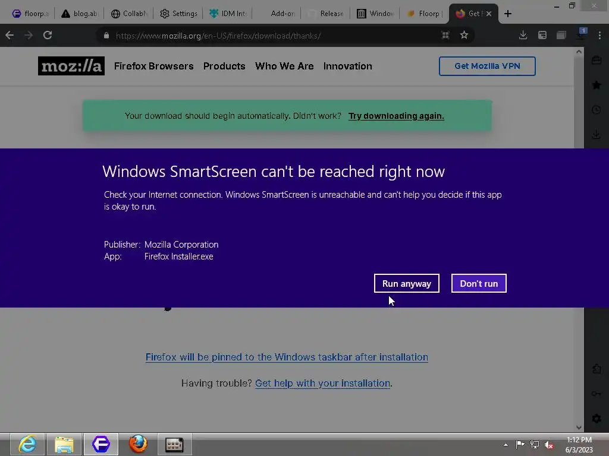Screen dimensions: 609x456
Task: Open Firefox Browsers menu
Action: (154, 66)
